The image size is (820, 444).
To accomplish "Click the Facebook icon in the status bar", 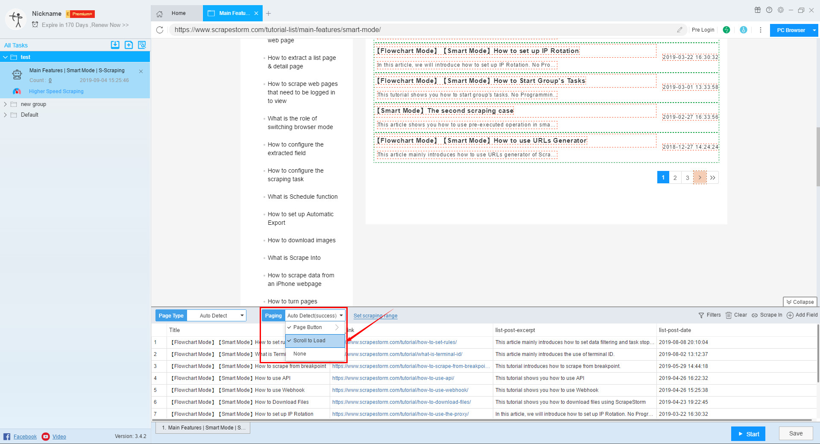I will [7, 436].
